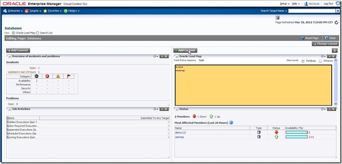This screenshot has width=342, height=164.
Task: Open the Setup menu
Action: (284, 4)
